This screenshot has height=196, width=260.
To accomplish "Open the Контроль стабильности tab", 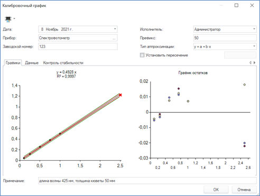I will coord(63,63).
